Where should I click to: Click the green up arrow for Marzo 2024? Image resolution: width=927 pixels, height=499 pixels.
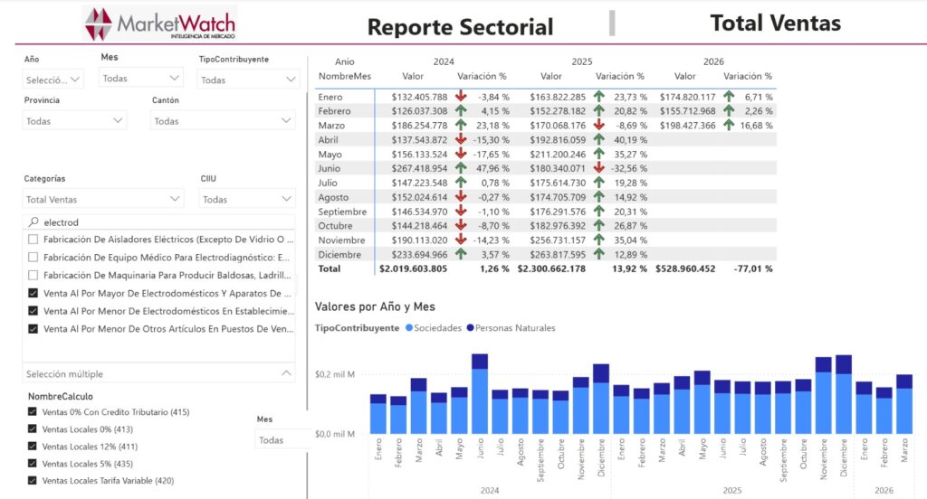[x=461, y=125]
